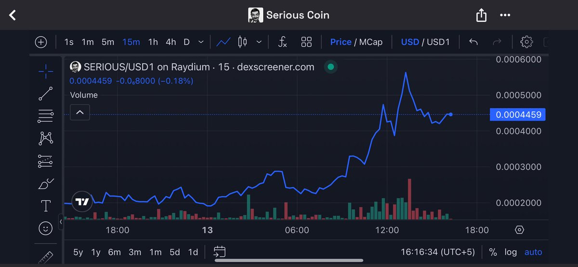578x267 pixels.
Task: Select the 4h timeframe
Action: click(x=171, y=42)
